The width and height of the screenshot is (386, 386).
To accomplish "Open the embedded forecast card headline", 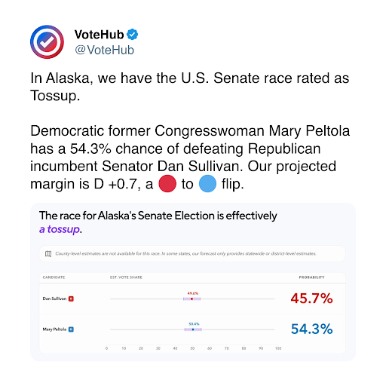I will pyautogui.click(x=158, y=222).
